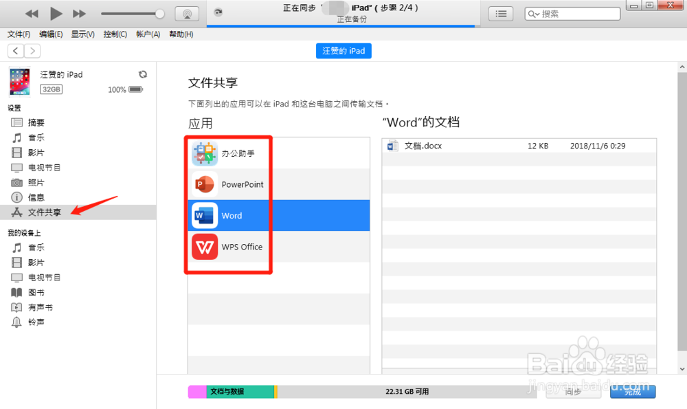Click the sync activity spinner icon

click(218, 12)
